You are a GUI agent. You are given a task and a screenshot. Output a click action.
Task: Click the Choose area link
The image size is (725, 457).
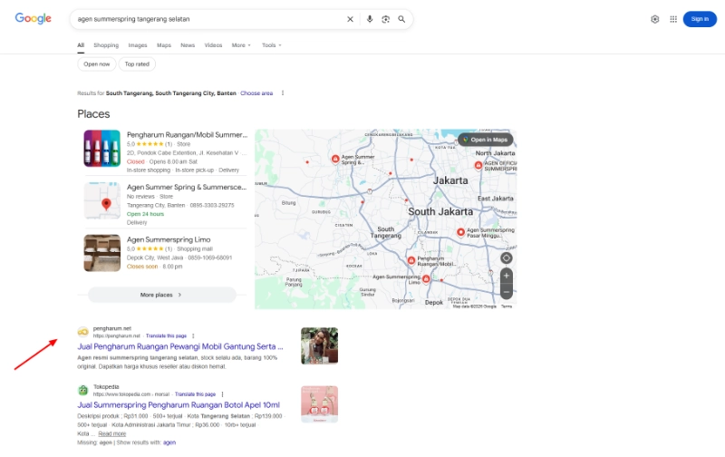click(x=256, y=93)
